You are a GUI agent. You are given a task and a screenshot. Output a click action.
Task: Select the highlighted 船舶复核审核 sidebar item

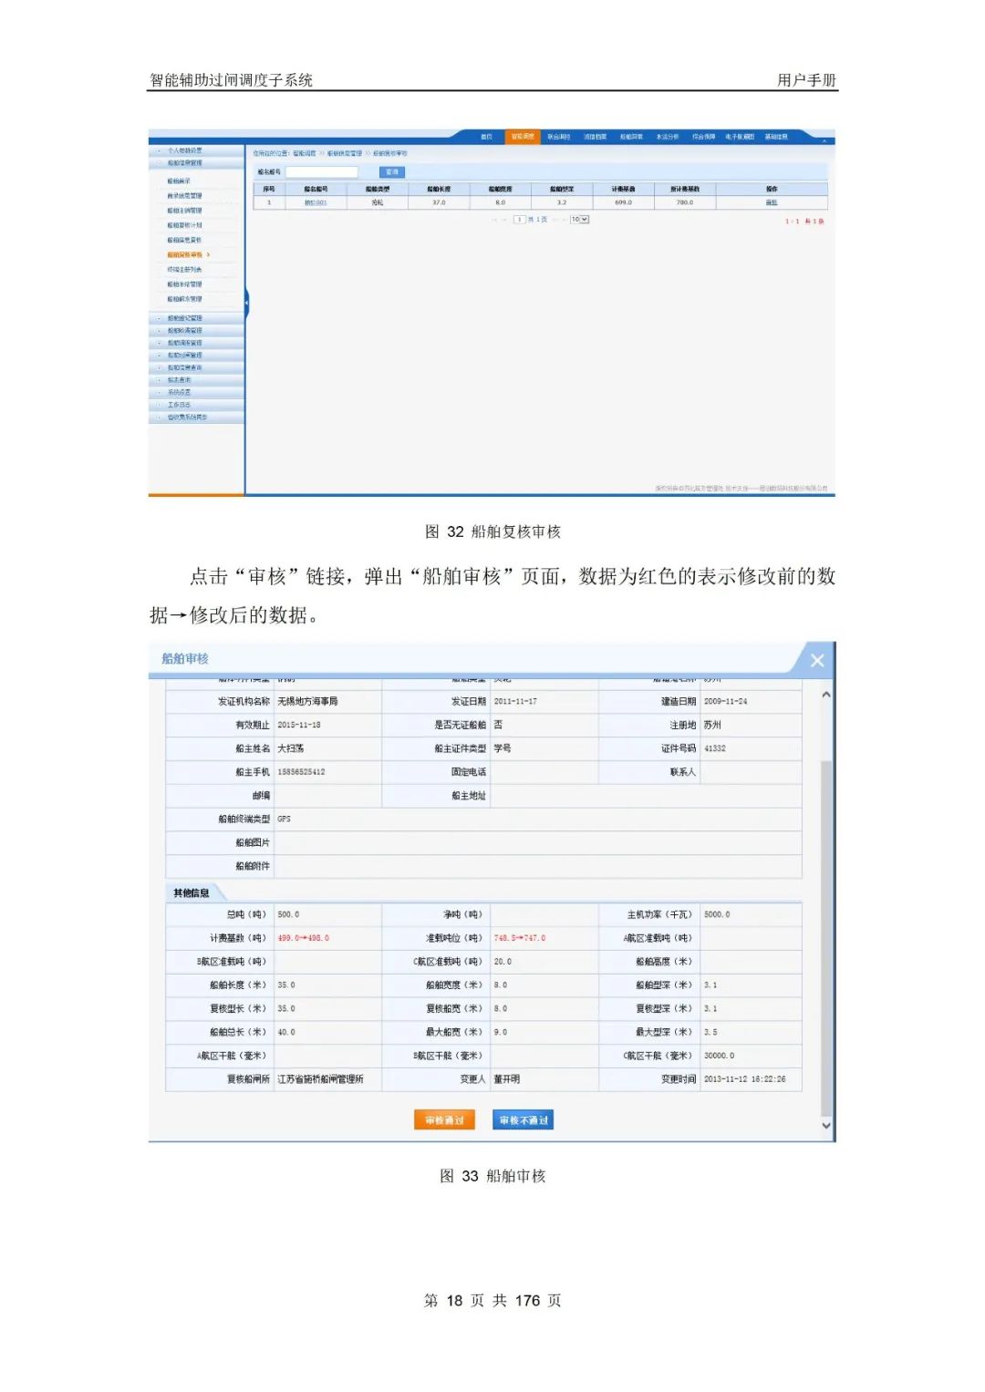tap(185, 255)
